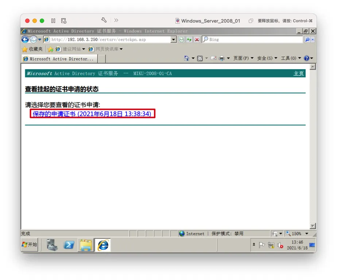Expand more toolbar items chevron

pyautogui.click(x=116, y=20)
